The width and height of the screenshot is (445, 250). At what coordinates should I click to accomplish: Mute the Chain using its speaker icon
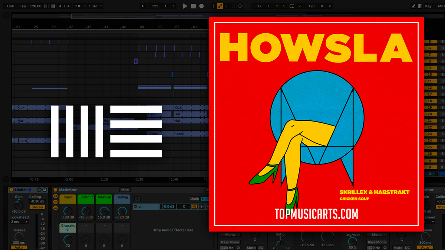[195, 206]
